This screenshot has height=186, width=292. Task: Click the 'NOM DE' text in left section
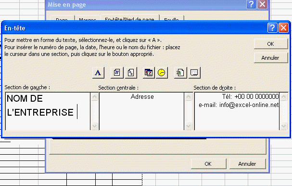pos(25,98)
